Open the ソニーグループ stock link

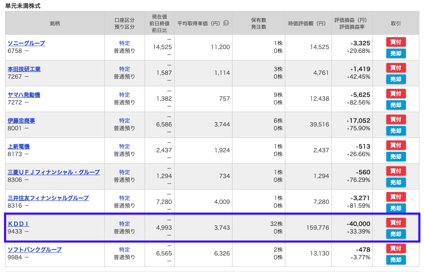click(x=26, y=43)
